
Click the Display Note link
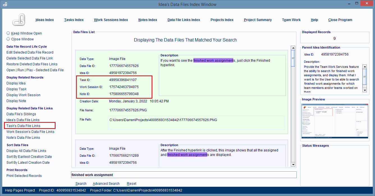point(16,101)
